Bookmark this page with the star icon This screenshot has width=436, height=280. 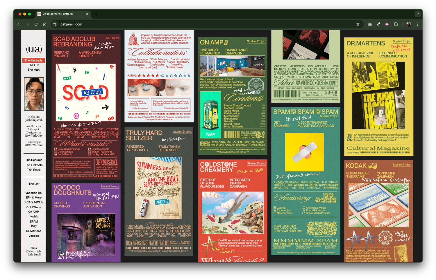(x=358, y=24)
